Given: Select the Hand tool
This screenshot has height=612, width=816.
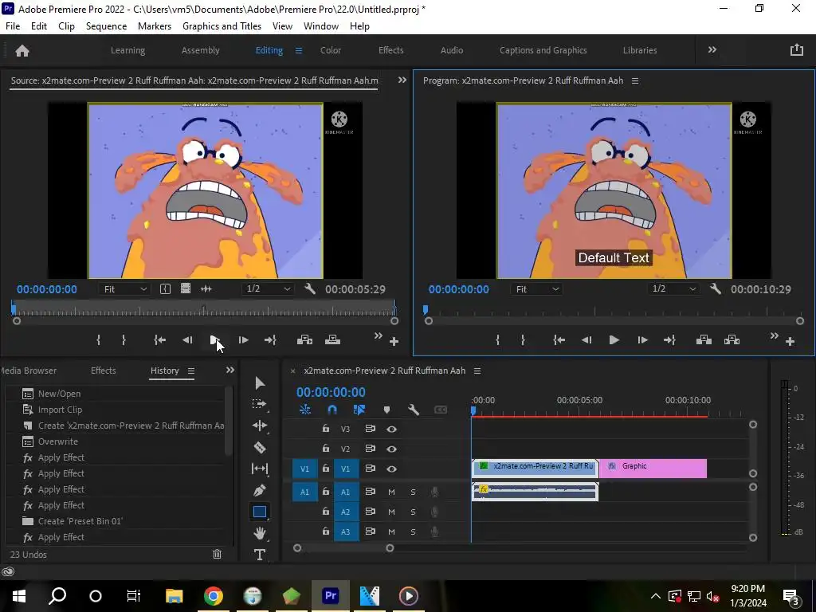Looking at the screenshot, I should coord(260,533).
